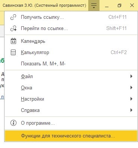Image resolution: width=138 pixels, height=148 pixels.
Task: Expand the Справка submenu arrow
Action: coord(131,110)
